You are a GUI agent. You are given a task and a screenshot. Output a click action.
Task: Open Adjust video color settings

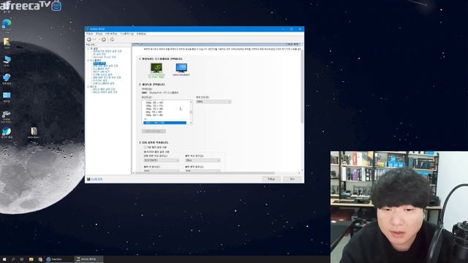[104, 89]
